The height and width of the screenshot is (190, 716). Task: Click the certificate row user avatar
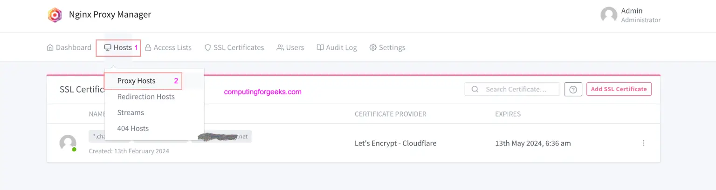pyautogui.click(x=68, y=143)
